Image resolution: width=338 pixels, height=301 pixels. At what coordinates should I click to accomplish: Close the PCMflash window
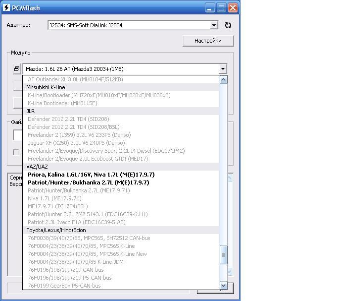click(233, 8)
